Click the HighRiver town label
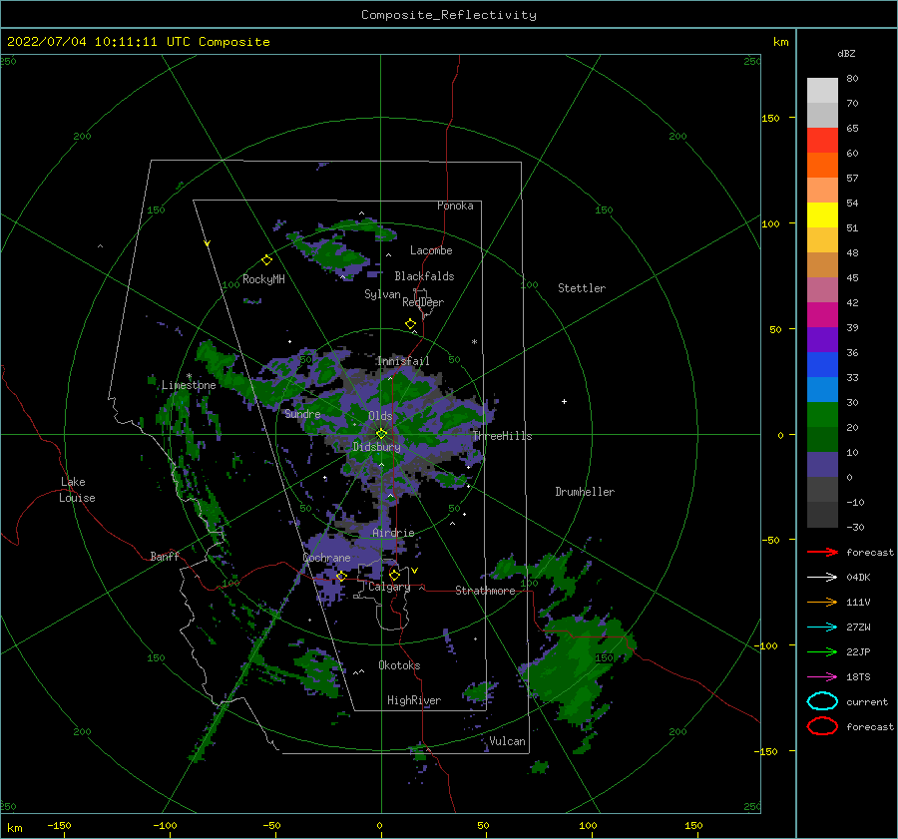This screenshot has width=898, height=839. pos(414,700)
